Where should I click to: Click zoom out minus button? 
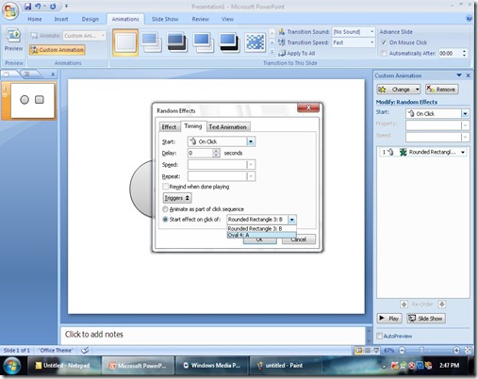pyautogui.click(x=402, y=350)
